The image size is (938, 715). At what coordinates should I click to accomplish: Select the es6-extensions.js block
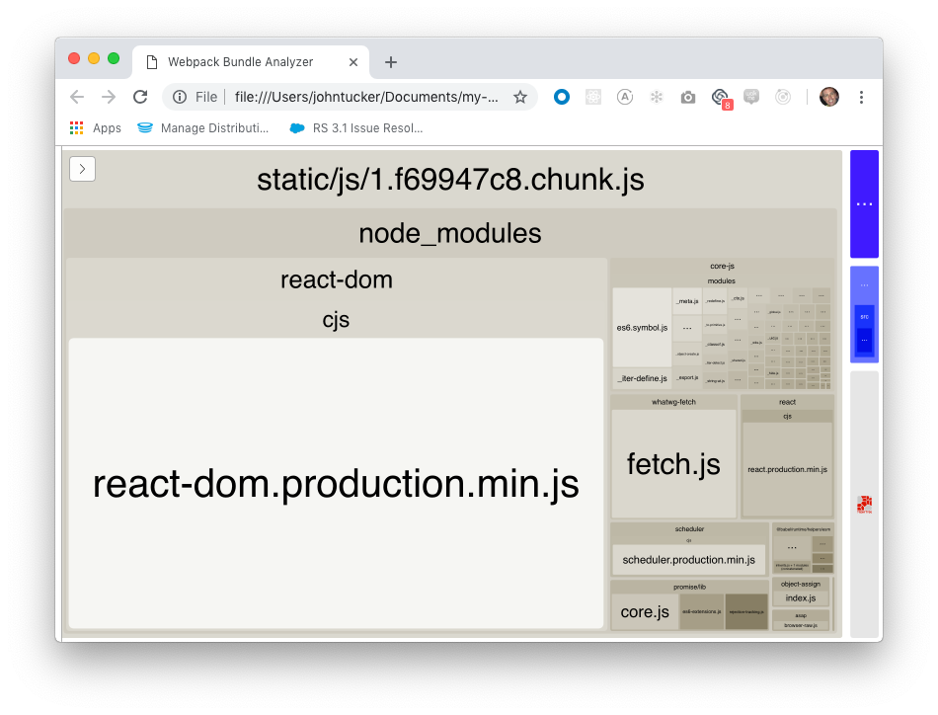tap(702, 612)
